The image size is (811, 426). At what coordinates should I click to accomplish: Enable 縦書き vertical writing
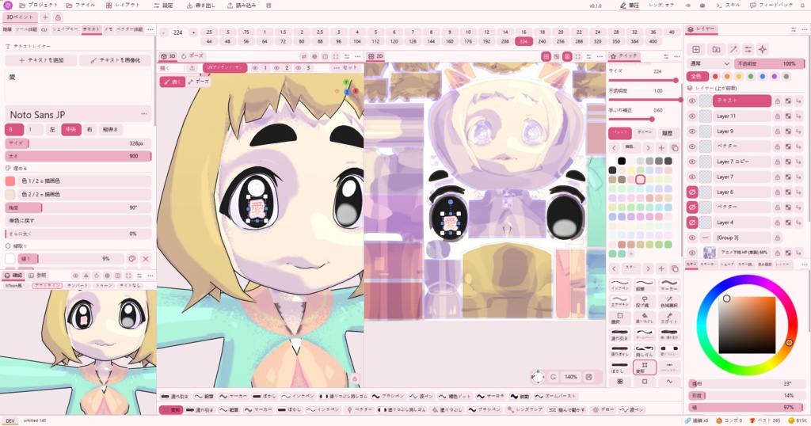pos(109,129)
